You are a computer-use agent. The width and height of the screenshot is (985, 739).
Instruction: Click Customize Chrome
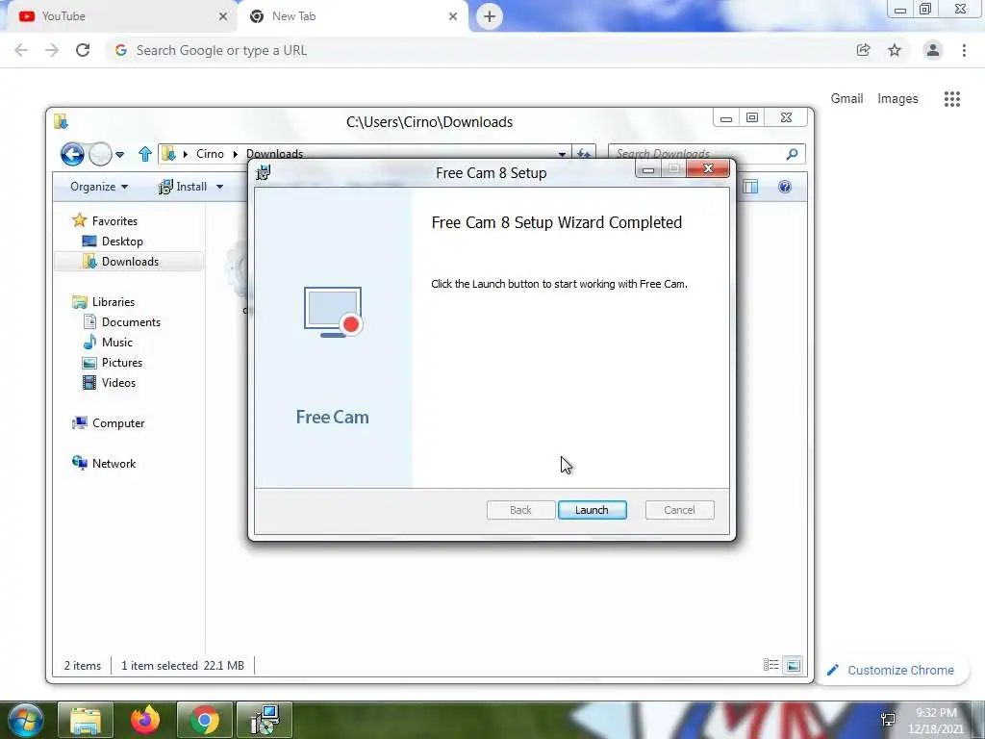tap(892, 670)
